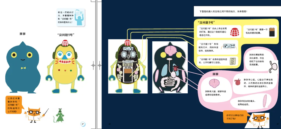Click page number 27 badge

pos(83,124)
